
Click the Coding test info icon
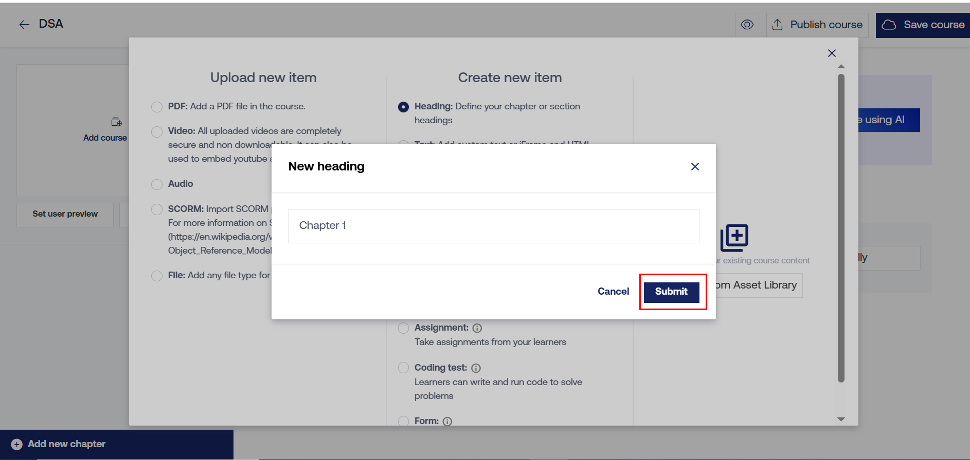tap(476, 368)
